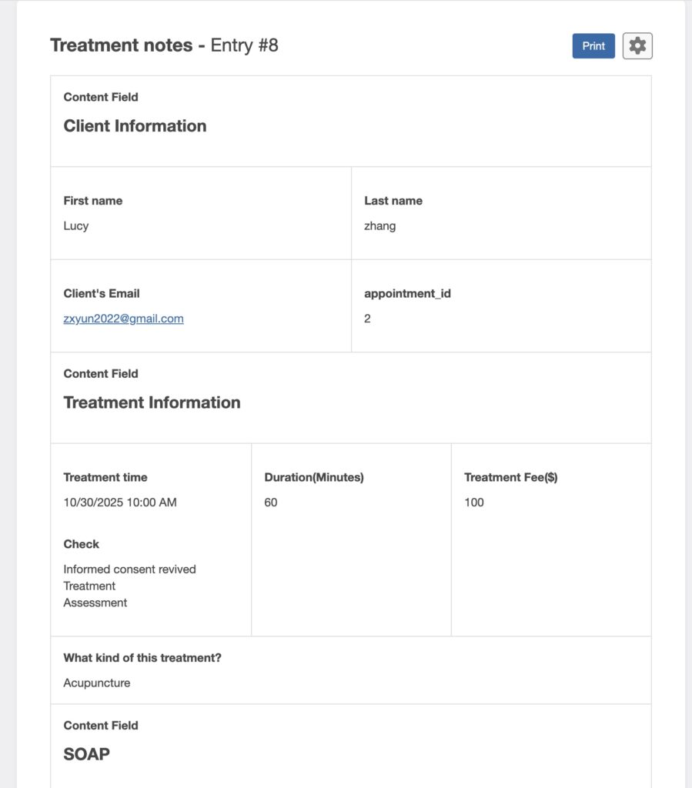Click the Treatment Fee($) label
Viewport: 692px width, 788px height.
(x=510, y=477)
